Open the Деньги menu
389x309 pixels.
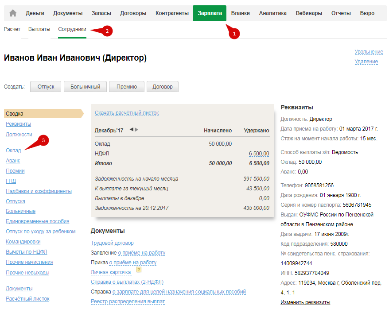coord(35,13)
